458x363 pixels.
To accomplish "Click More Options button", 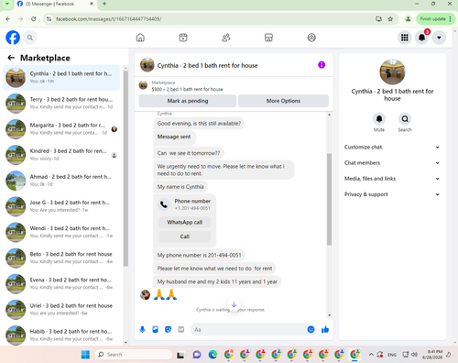I will click(x=283, y=101).
